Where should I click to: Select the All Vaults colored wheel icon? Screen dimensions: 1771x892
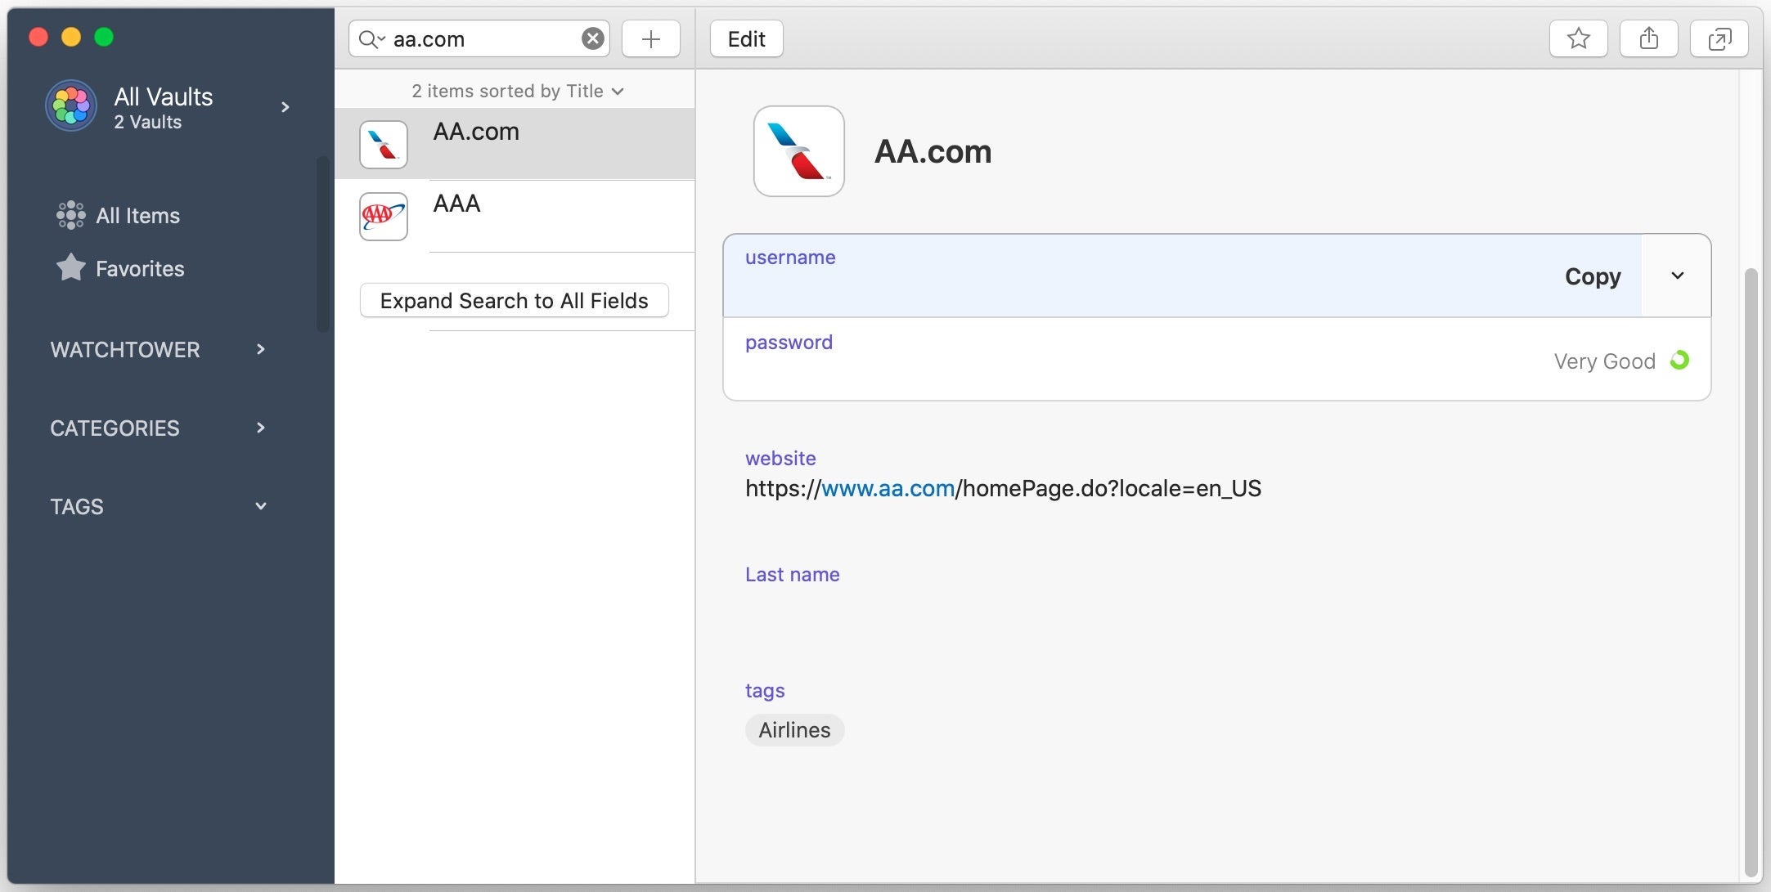(71, 105)
